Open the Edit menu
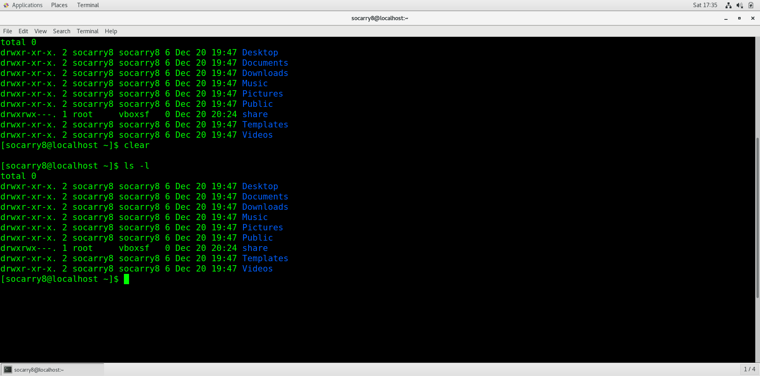 pos(23,31)
